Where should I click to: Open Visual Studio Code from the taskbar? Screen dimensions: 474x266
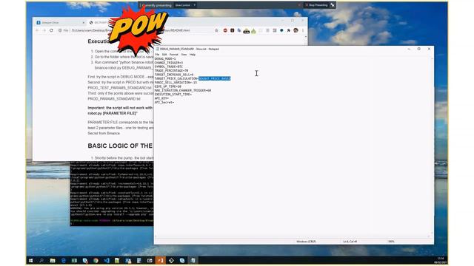click(x=107, y=260)
